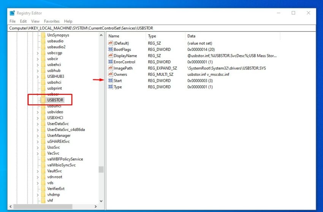The image size is (323, 212).
Task: Select the valWbioSyncSvc tree key
Action: (x=62, y=165)
